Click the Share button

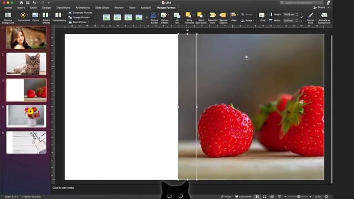click(319, 7)
